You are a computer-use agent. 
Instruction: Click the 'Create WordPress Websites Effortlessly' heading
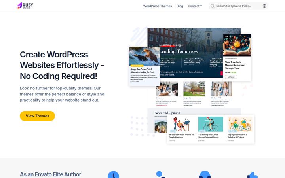click(62, 65)
